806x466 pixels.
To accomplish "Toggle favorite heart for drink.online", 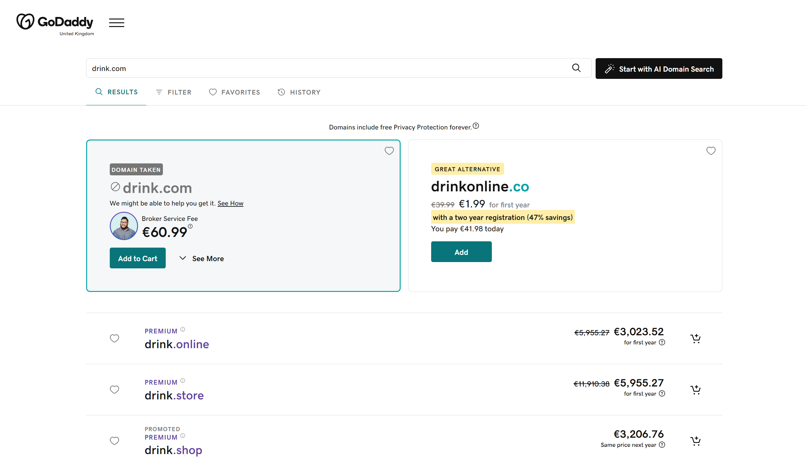I will point(114,338).
